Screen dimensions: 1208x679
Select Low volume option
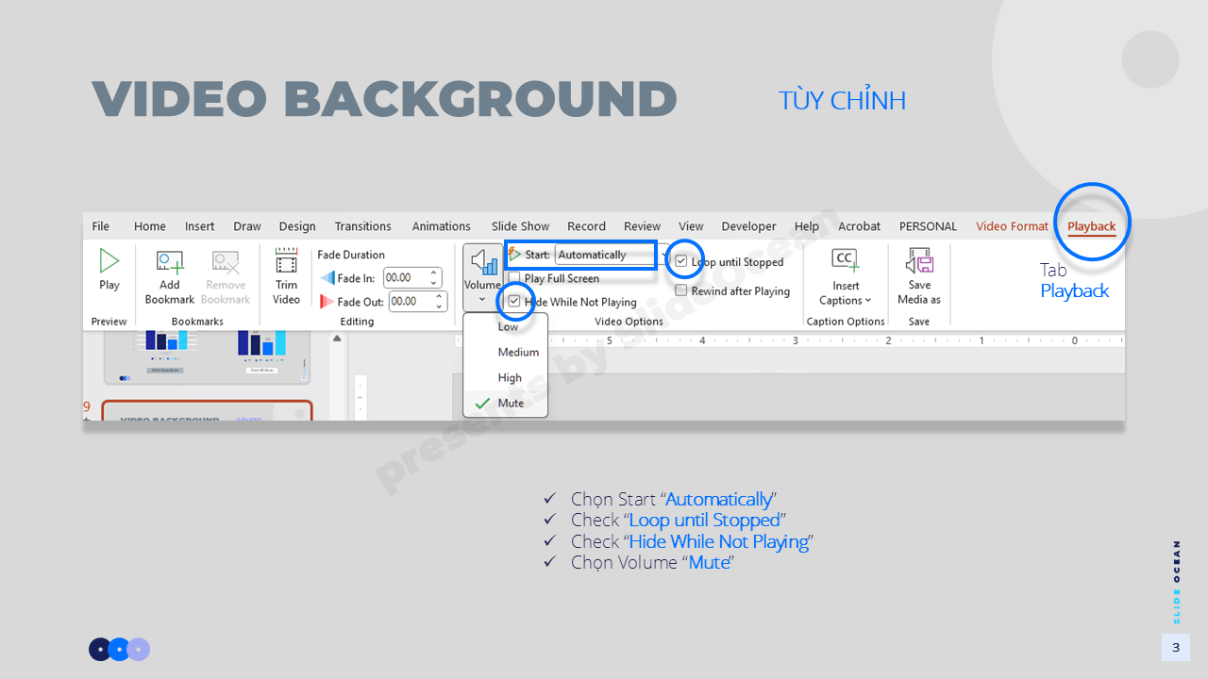click(x=506, y=326)
